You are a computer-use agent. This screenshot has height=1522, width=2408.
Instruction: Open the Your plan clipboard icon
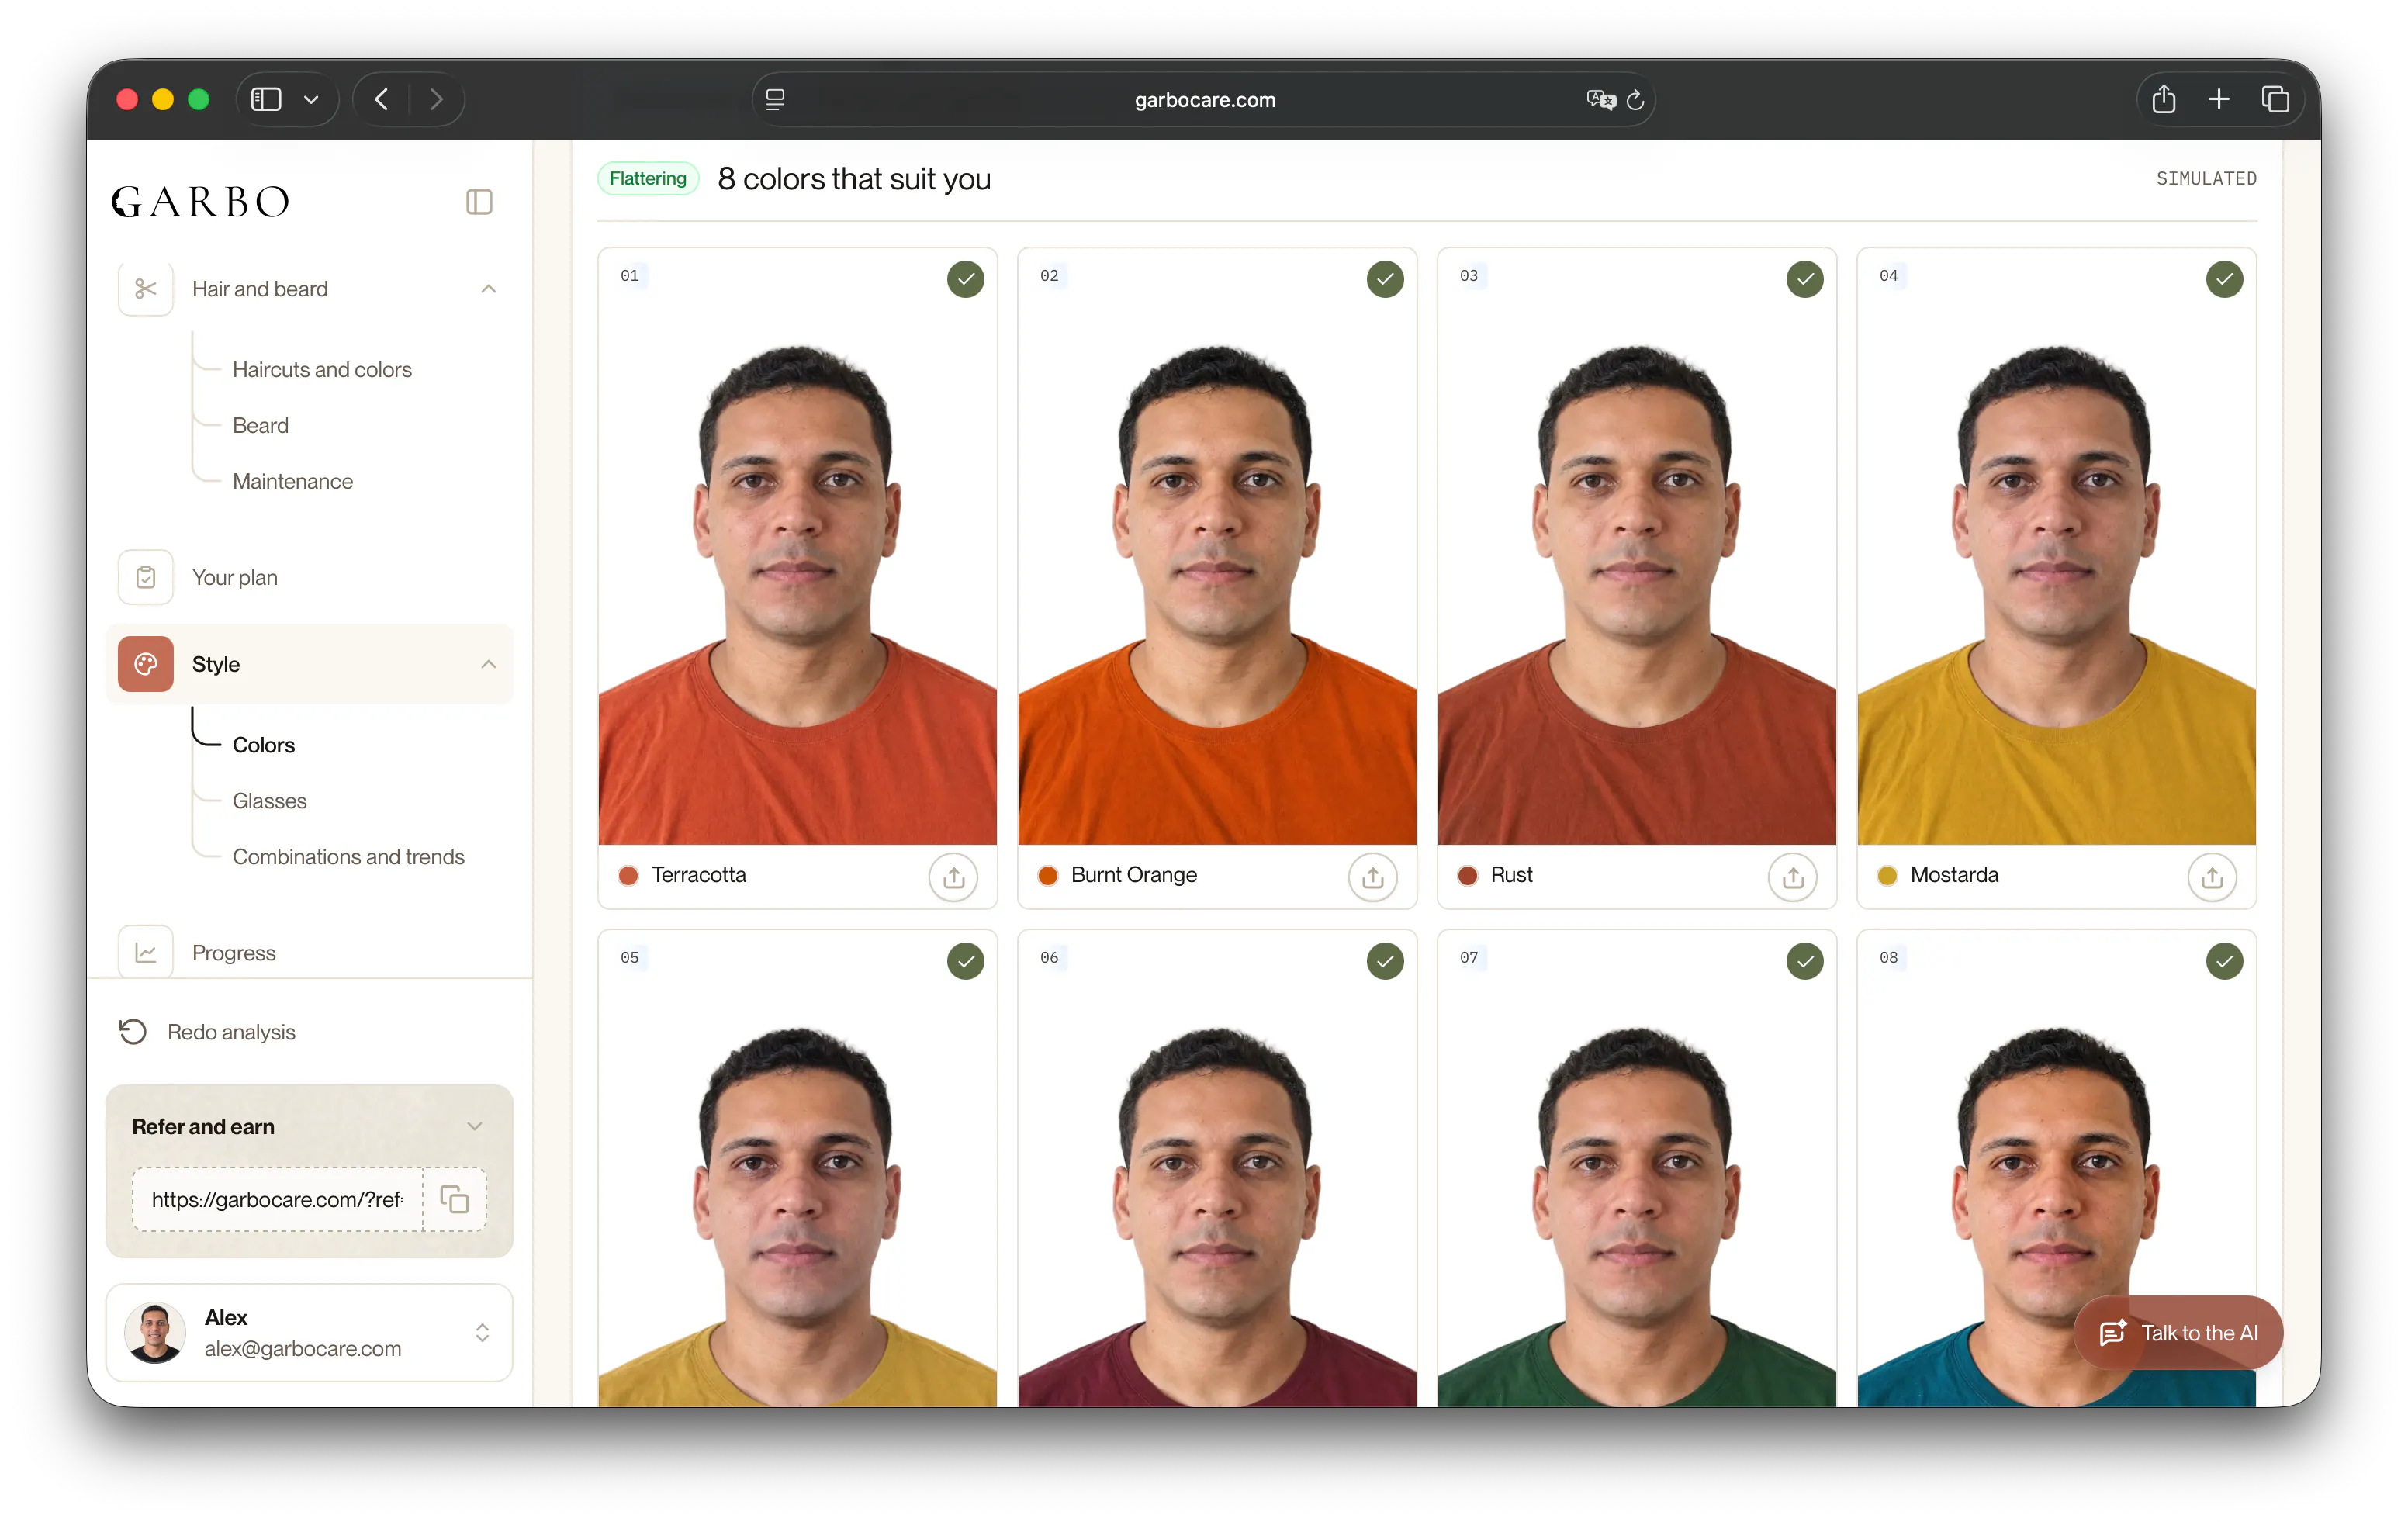tap(146, 578)
